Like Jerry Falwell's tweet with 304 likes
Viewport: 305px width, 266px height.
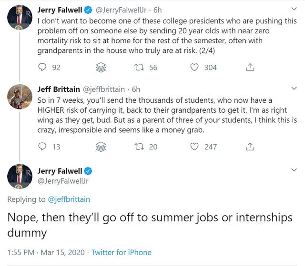tap(194, 68)
